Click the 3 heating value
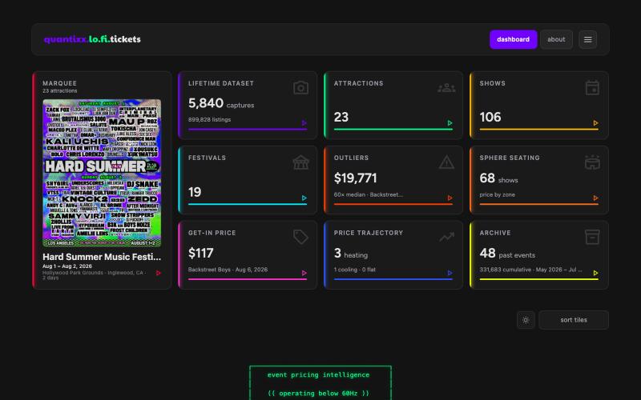The width and height of the screenshot is (641, 400). [350, 254]
